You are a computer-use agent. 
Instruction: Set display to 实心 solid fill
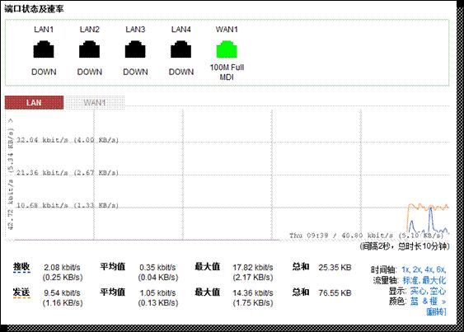pyautogui.click(x=419, y=291)
